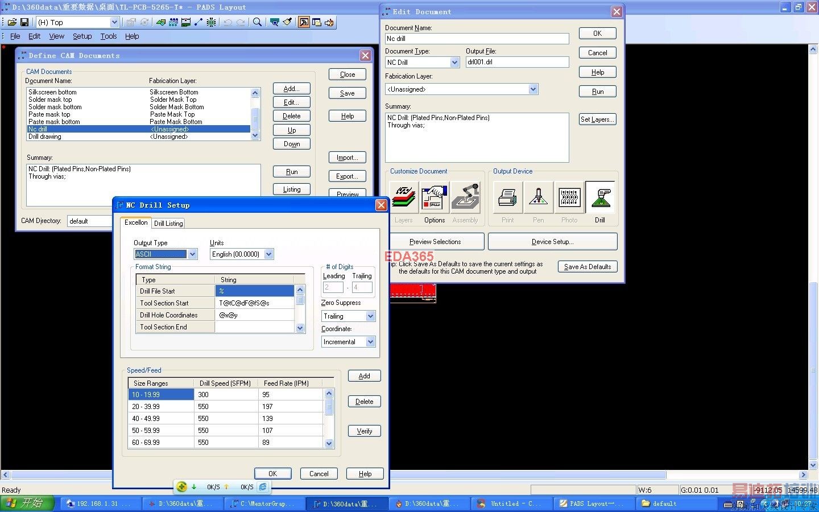Click the Windows Start button
Viewport: 819px width, 512px height.
[x=27, y=503]
